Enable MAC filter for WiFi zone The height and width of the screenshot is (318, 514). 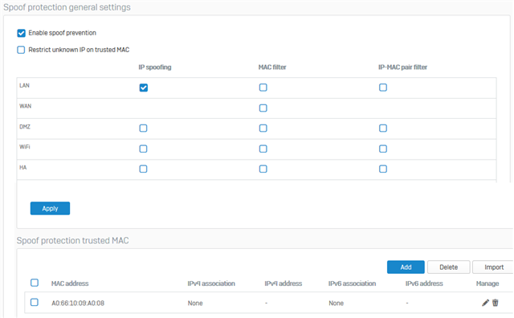[x=263, y=149]
